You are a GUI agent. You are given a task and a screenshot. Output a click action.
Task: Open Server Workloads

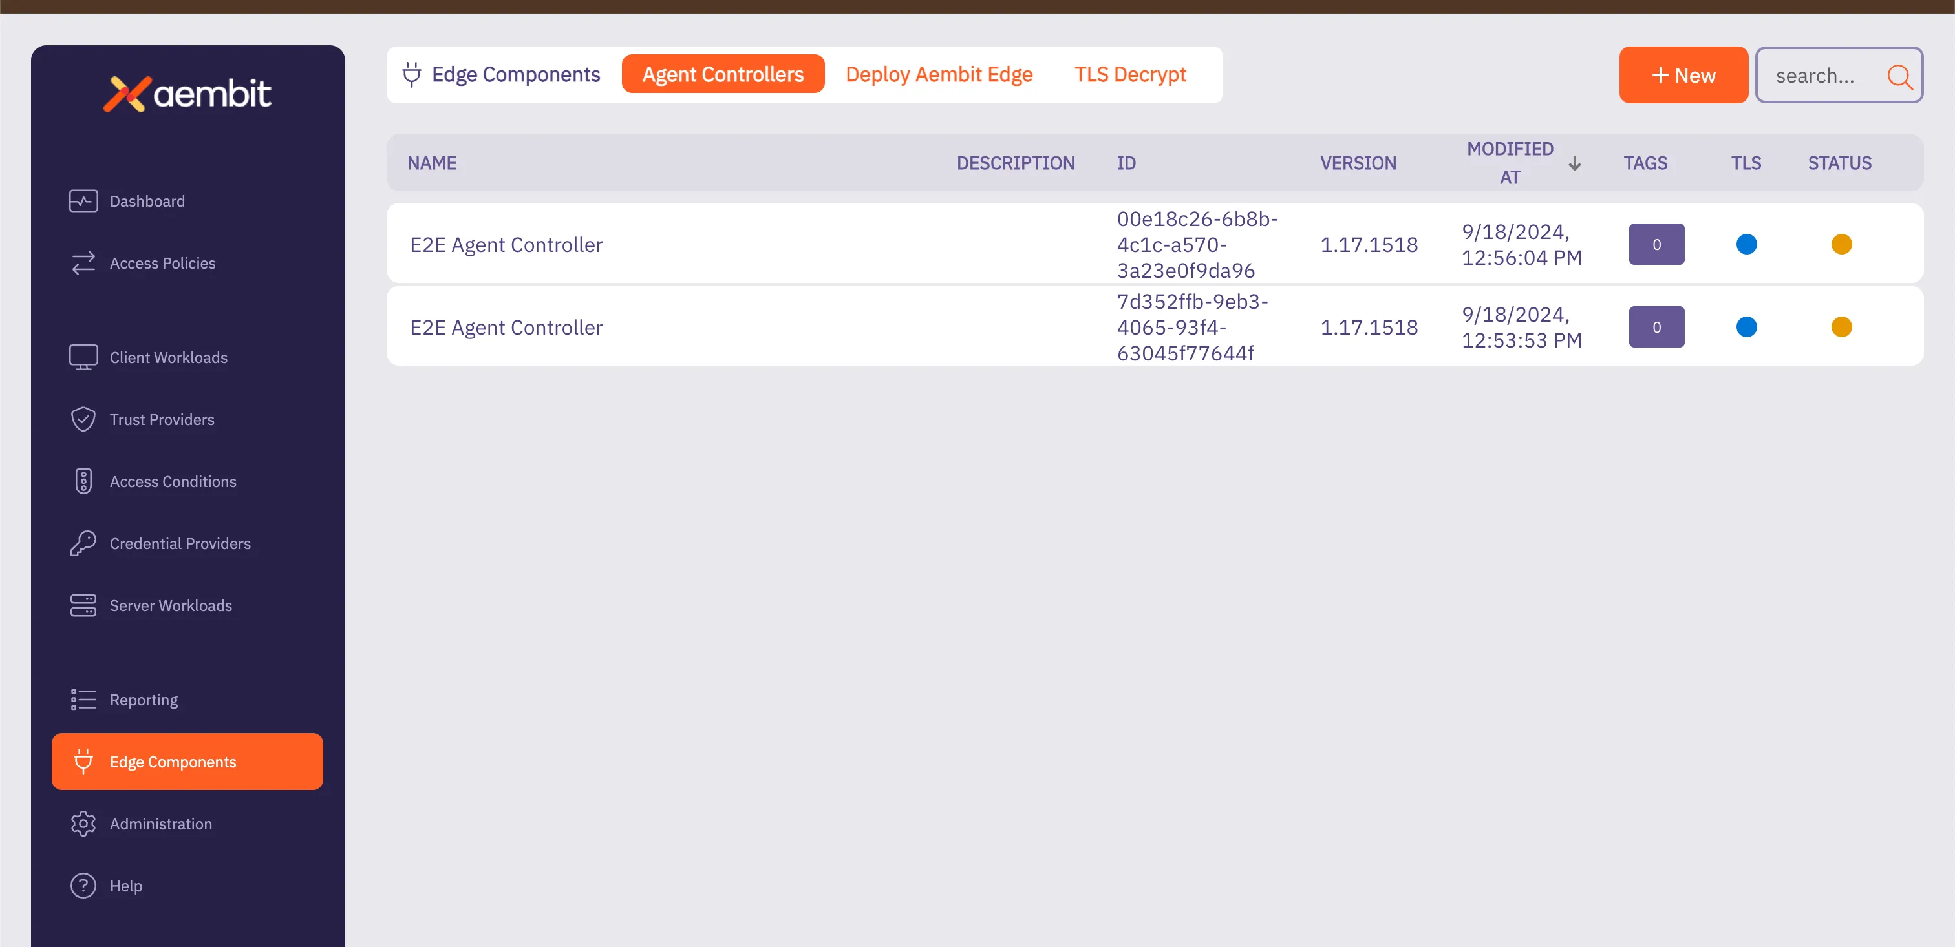[170, 605]
